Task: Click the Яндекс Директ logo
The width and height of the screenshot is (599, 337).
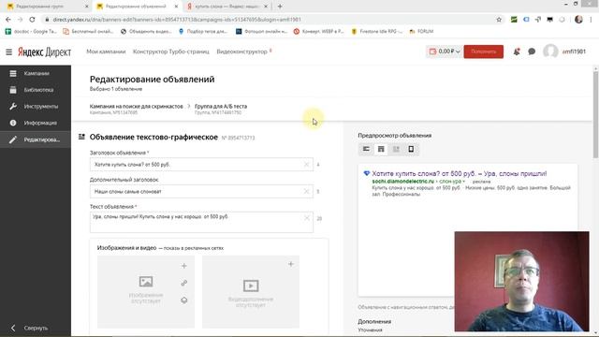Action: tap(44, 52)
